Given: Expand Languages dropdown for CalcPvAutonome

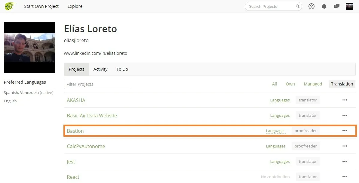Looking at the screenshot, I should [276, 146].
